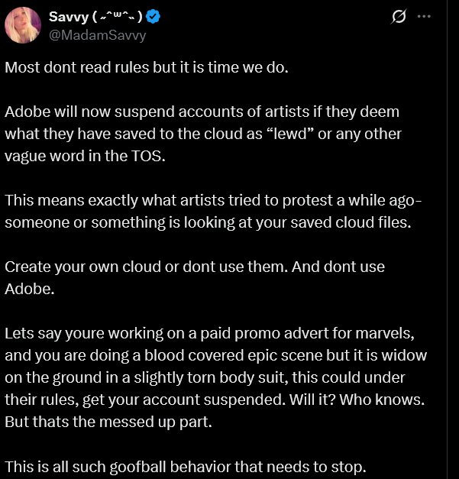This screenshot has width=459, height=479.
Task: Open Savvy's profile picture
Action: 23,24
